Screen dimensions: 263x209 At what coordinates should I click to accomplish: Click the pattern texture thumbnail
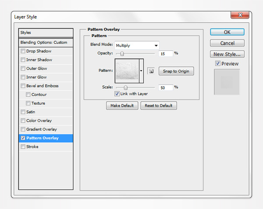127,71
